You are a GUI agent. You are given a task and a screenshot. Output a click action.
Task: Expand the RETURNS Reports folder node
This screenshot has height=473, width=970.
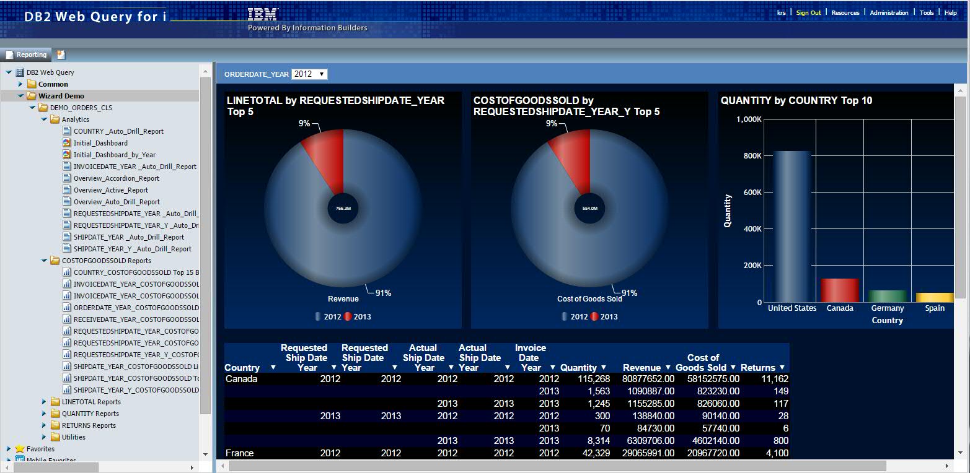[x=44, y=425]
